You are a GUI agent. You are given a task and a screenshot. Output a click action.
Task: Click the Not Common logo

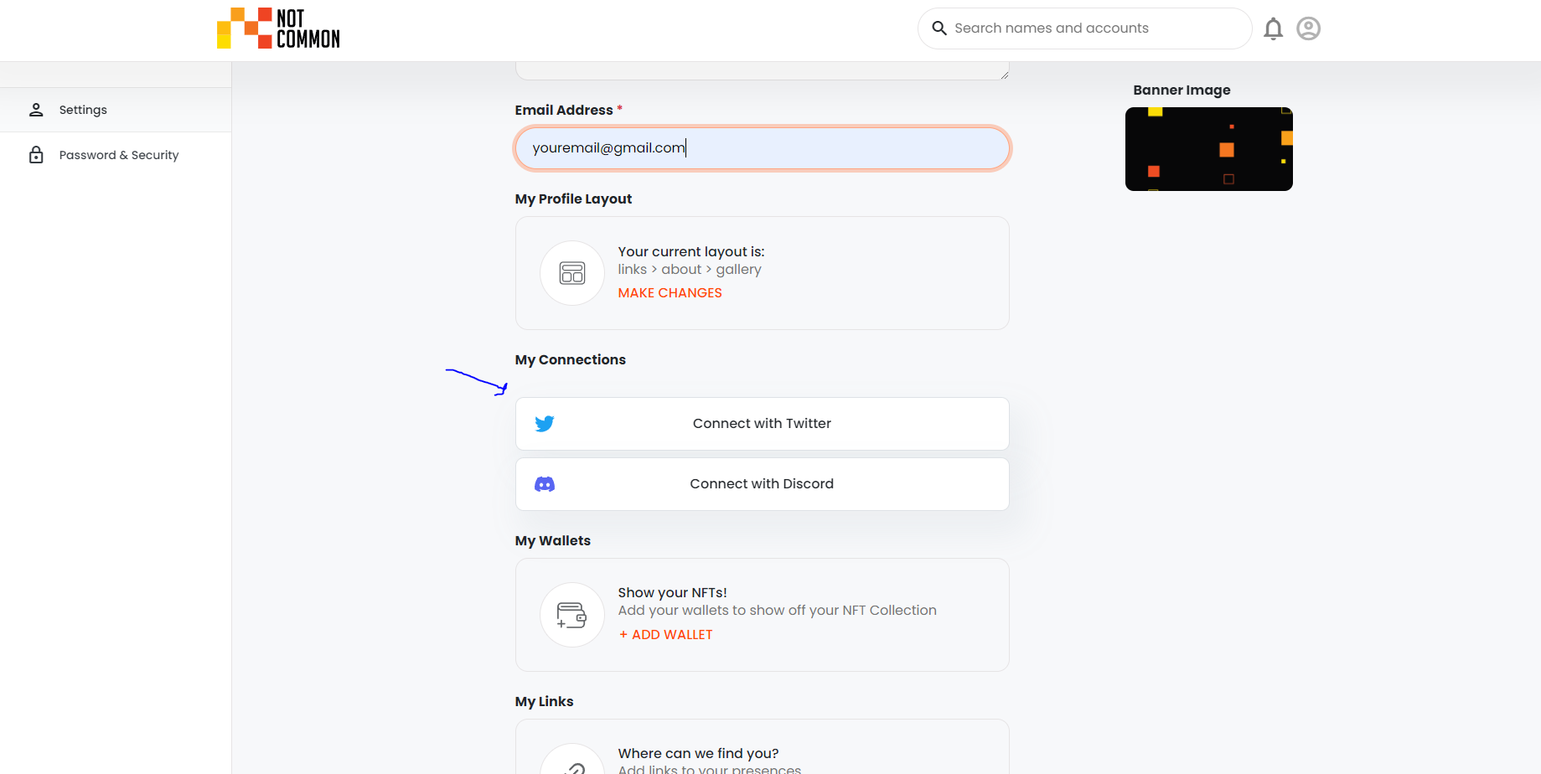coord(278,28)
